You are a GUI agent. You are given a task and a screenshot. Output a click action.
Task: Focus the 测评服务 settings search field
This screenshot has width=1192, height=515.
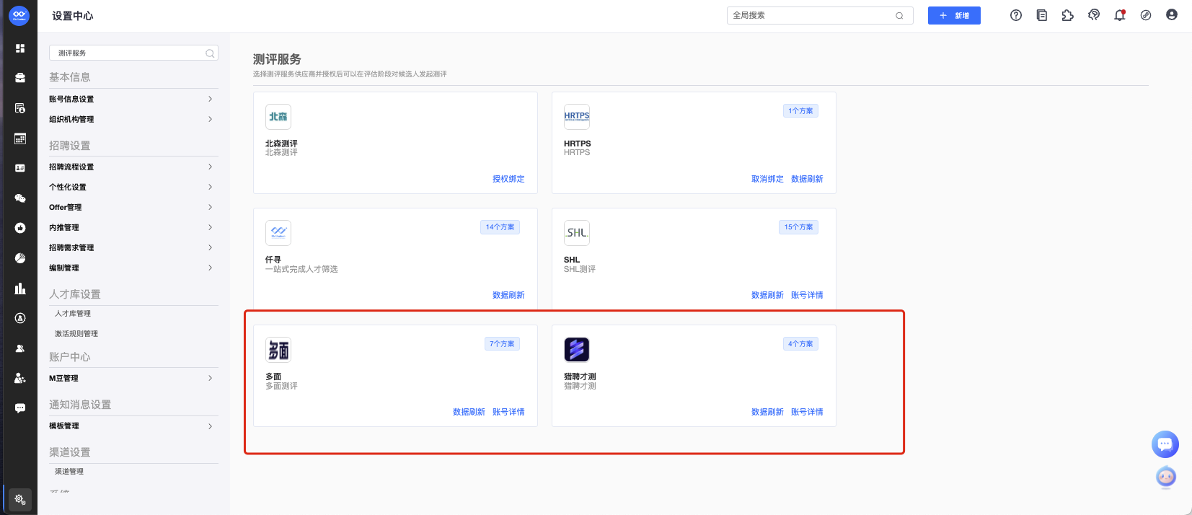[x=133, y=53]
